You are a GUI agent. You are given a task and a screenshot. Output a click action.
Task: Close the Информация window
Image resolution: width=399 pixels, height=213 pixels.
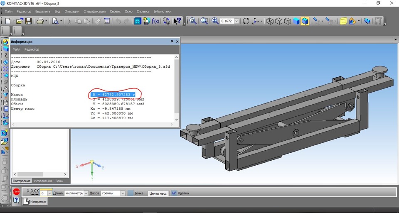tap(177, 42)
